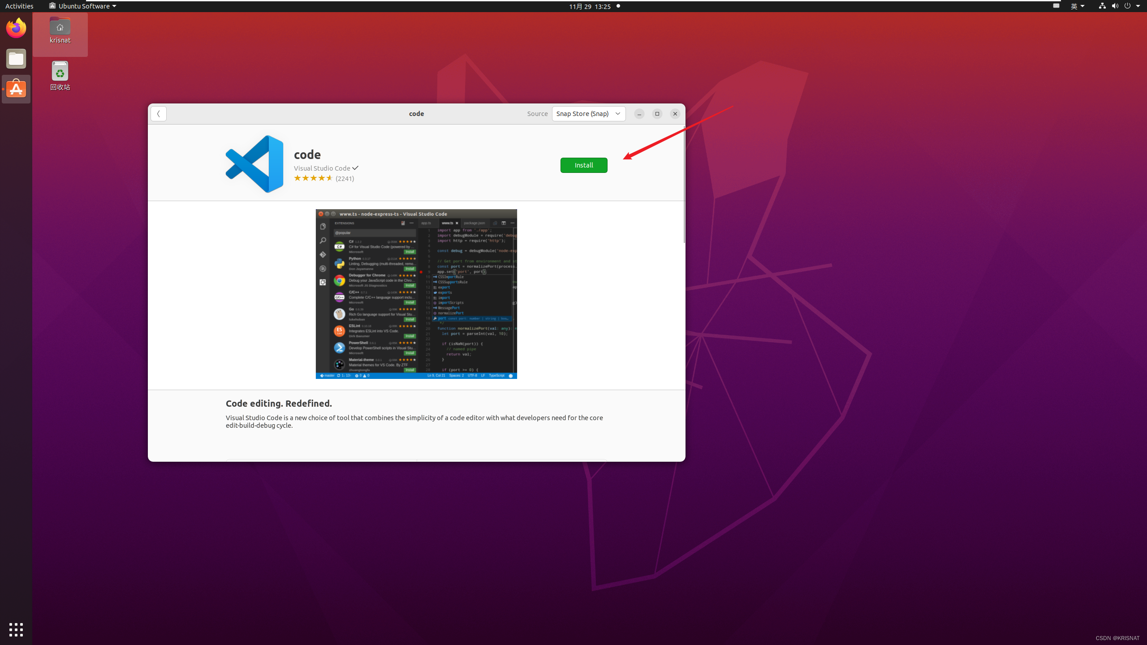This screenshot has width=1147, height=645.
Task: Click the back arrow button
Action: click(x=158, y=114)
